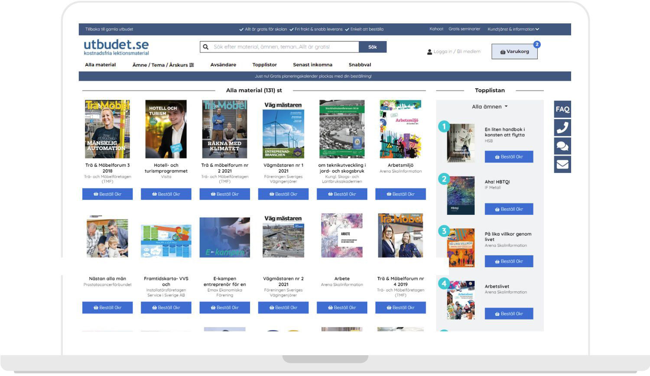This screenshot has height=376, width=650.
Task: Order om teknikutveckling i jord- och skogsbruk
Action: pyautogui.click(x=342, y=194)
